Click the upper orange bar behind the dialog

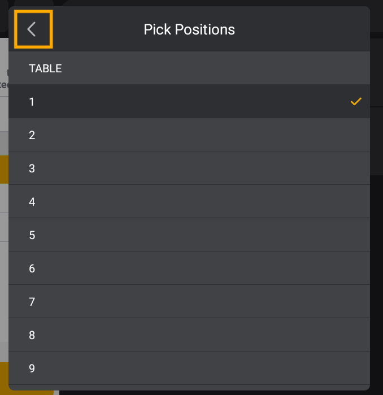[x=4, y=170]
